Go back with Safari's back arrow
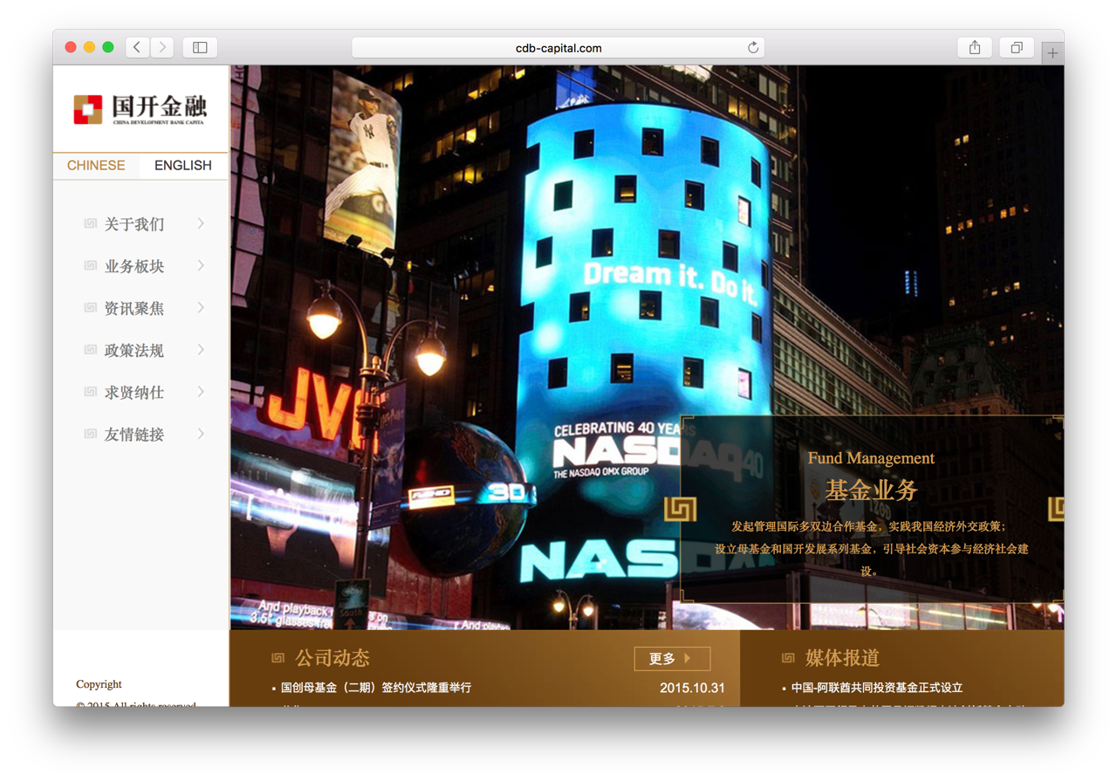This screenshot has width=1117, height=782. coord(137,48)
